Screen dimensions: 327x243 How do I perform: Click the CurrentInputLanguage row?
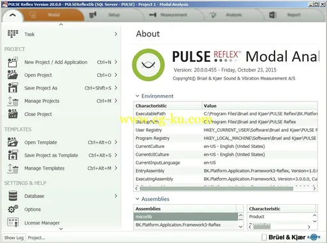point(225,163)
